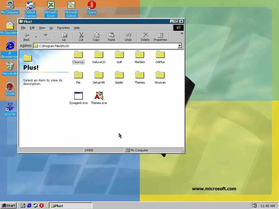Select the Setup!98 folder
This screenshot has height=209, width=279.
[x=99, y=78]
